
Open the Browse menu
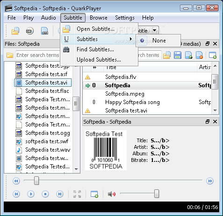tap(99, 18)
